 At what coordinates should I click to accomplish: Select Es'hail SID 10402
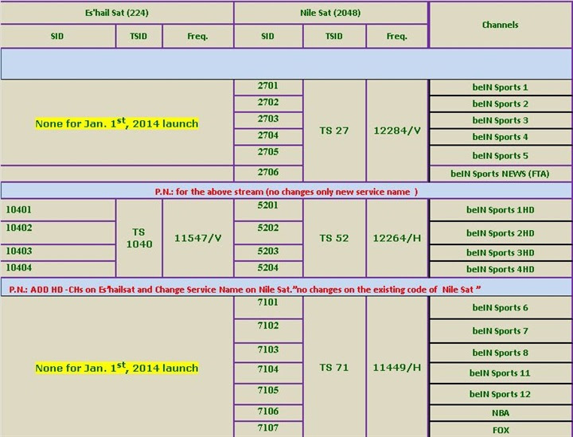(x=58, y=232)
